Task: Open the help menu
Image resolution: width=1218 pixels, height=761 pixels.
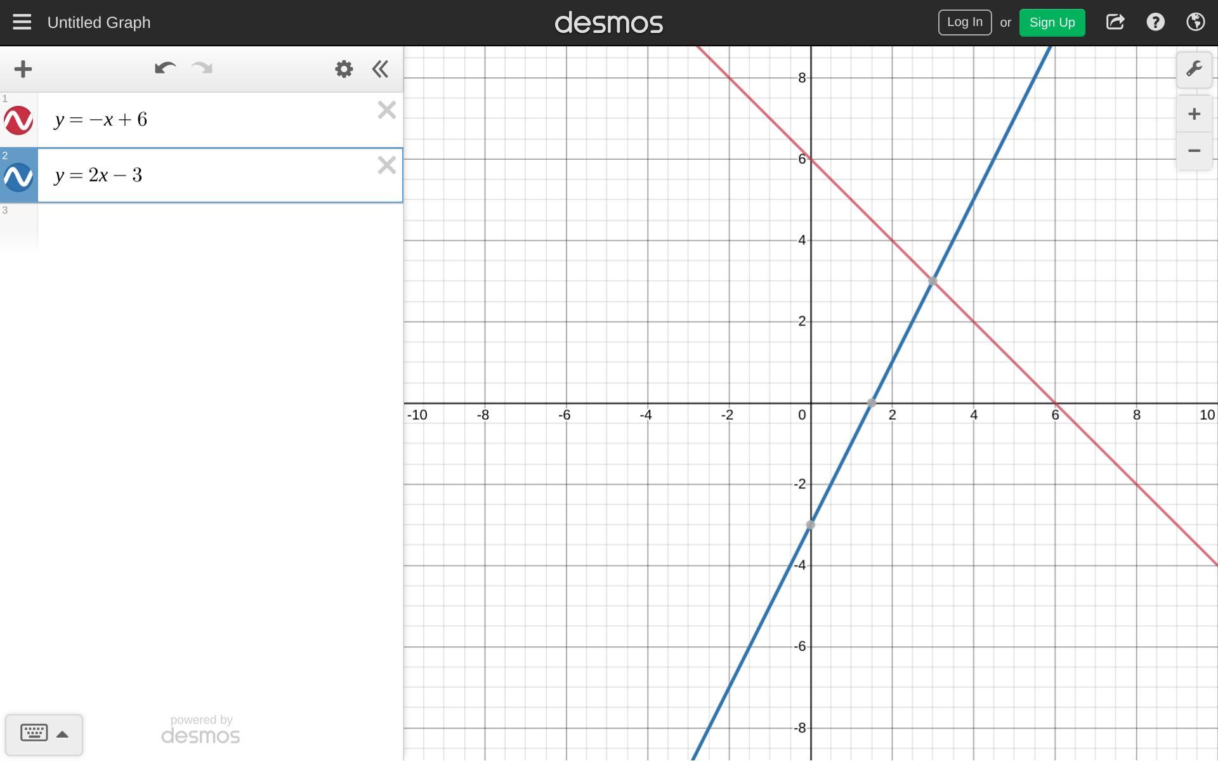Action: (1155, 22)
